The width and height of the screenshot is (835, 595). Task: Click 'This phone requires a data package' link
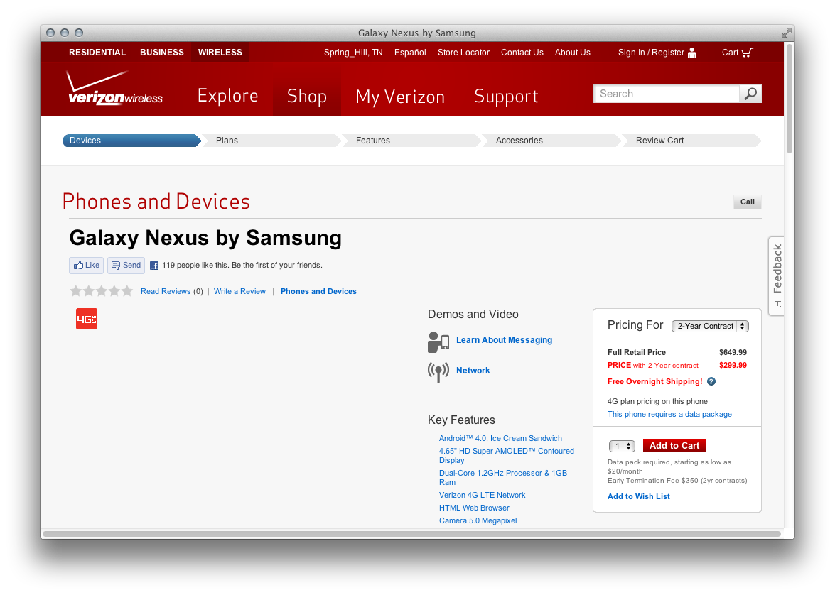point(669,414)
